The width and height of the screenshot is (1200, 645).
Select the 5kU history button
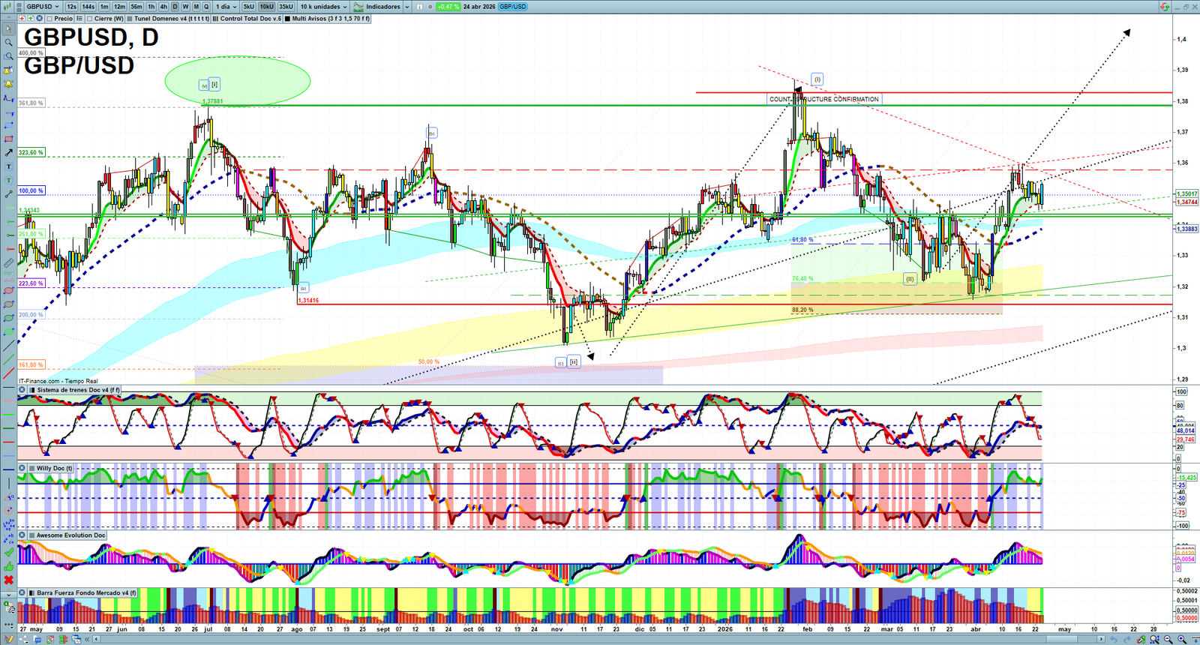coord(248,7)
